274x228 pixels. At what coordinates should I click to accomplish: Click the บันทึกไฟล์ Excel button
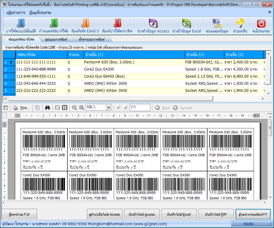[179, 214]
